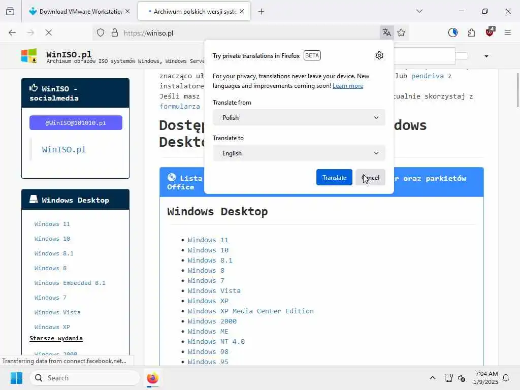
Task: Open Windows 11 in main list
Action: 208,240
